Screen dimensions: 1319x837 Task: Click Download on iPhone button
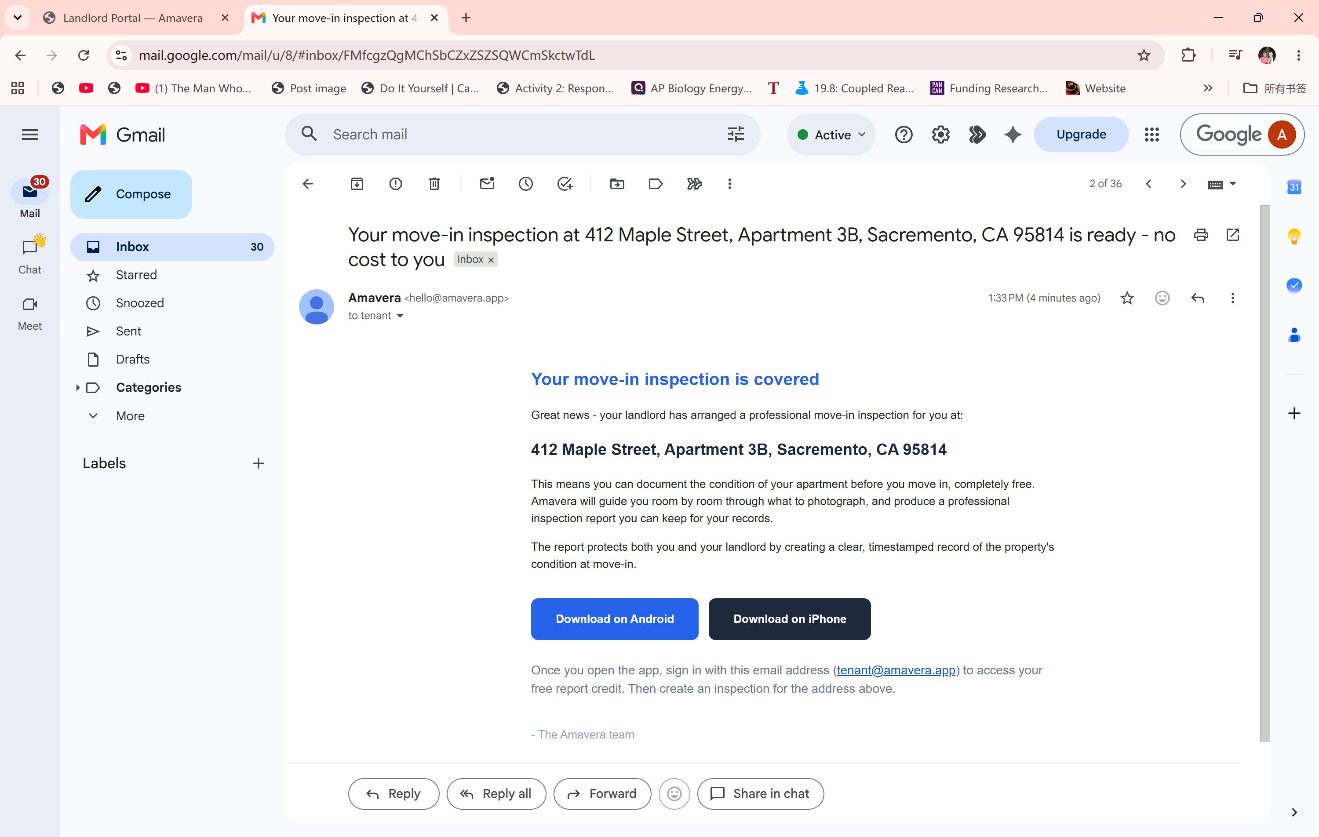pyautogui.click(x=789, y=619)
